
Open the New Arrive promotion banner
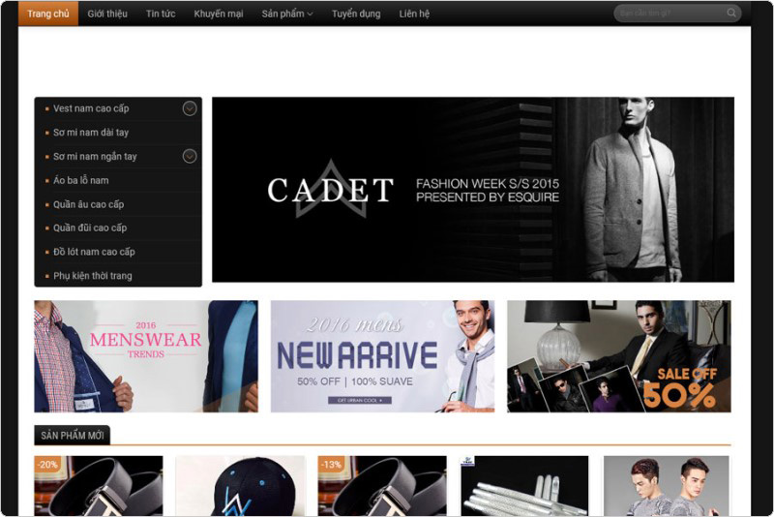382,356
